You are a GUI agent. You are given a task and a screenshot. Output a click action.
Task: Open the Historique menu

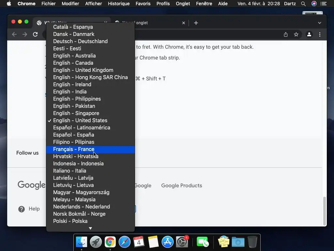(119, 4)
